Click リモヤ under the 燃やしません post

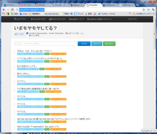[x=47, y=77]
